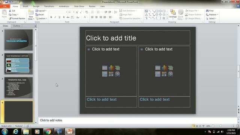Image resolution: width=240 pixels, height=135 pixels.
Task: Insert Table icon in left placeholder
Action: tap(105, 67)
